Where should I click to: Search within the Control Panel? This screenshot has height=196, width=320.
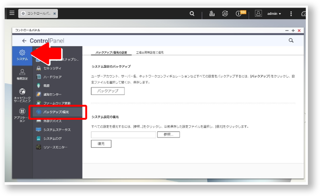(291, 41)
